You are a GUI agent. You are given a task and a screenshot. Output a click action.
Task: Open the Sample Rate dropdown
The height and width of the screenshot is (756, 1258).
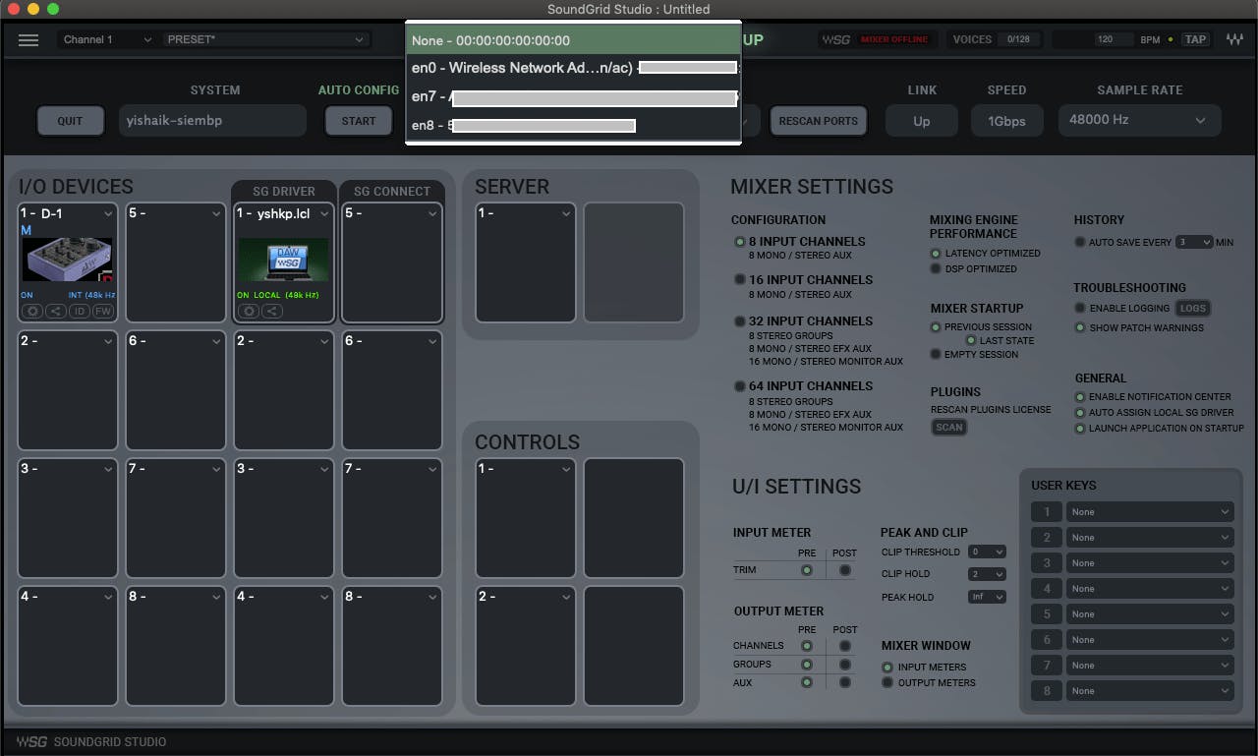click(1139, 120)
